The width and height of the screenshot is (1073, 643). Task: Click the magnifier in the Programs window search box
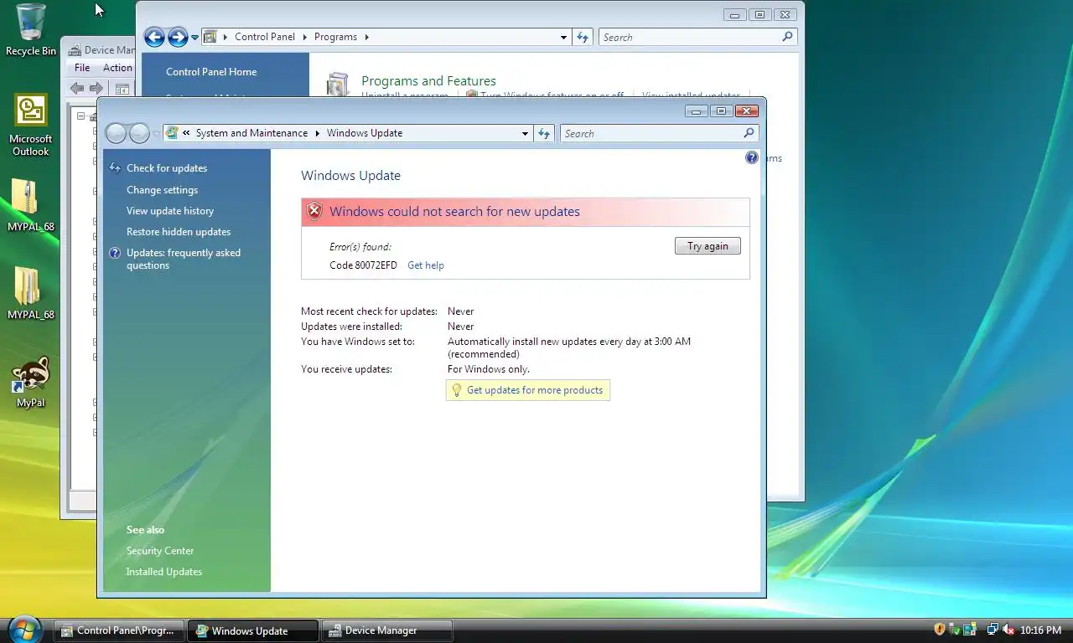[x=787, y=37]
